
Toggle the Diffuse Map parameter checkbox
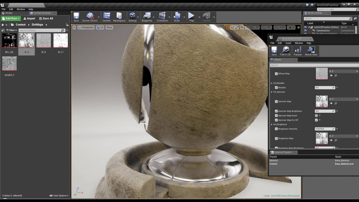(x=276, y=74)
